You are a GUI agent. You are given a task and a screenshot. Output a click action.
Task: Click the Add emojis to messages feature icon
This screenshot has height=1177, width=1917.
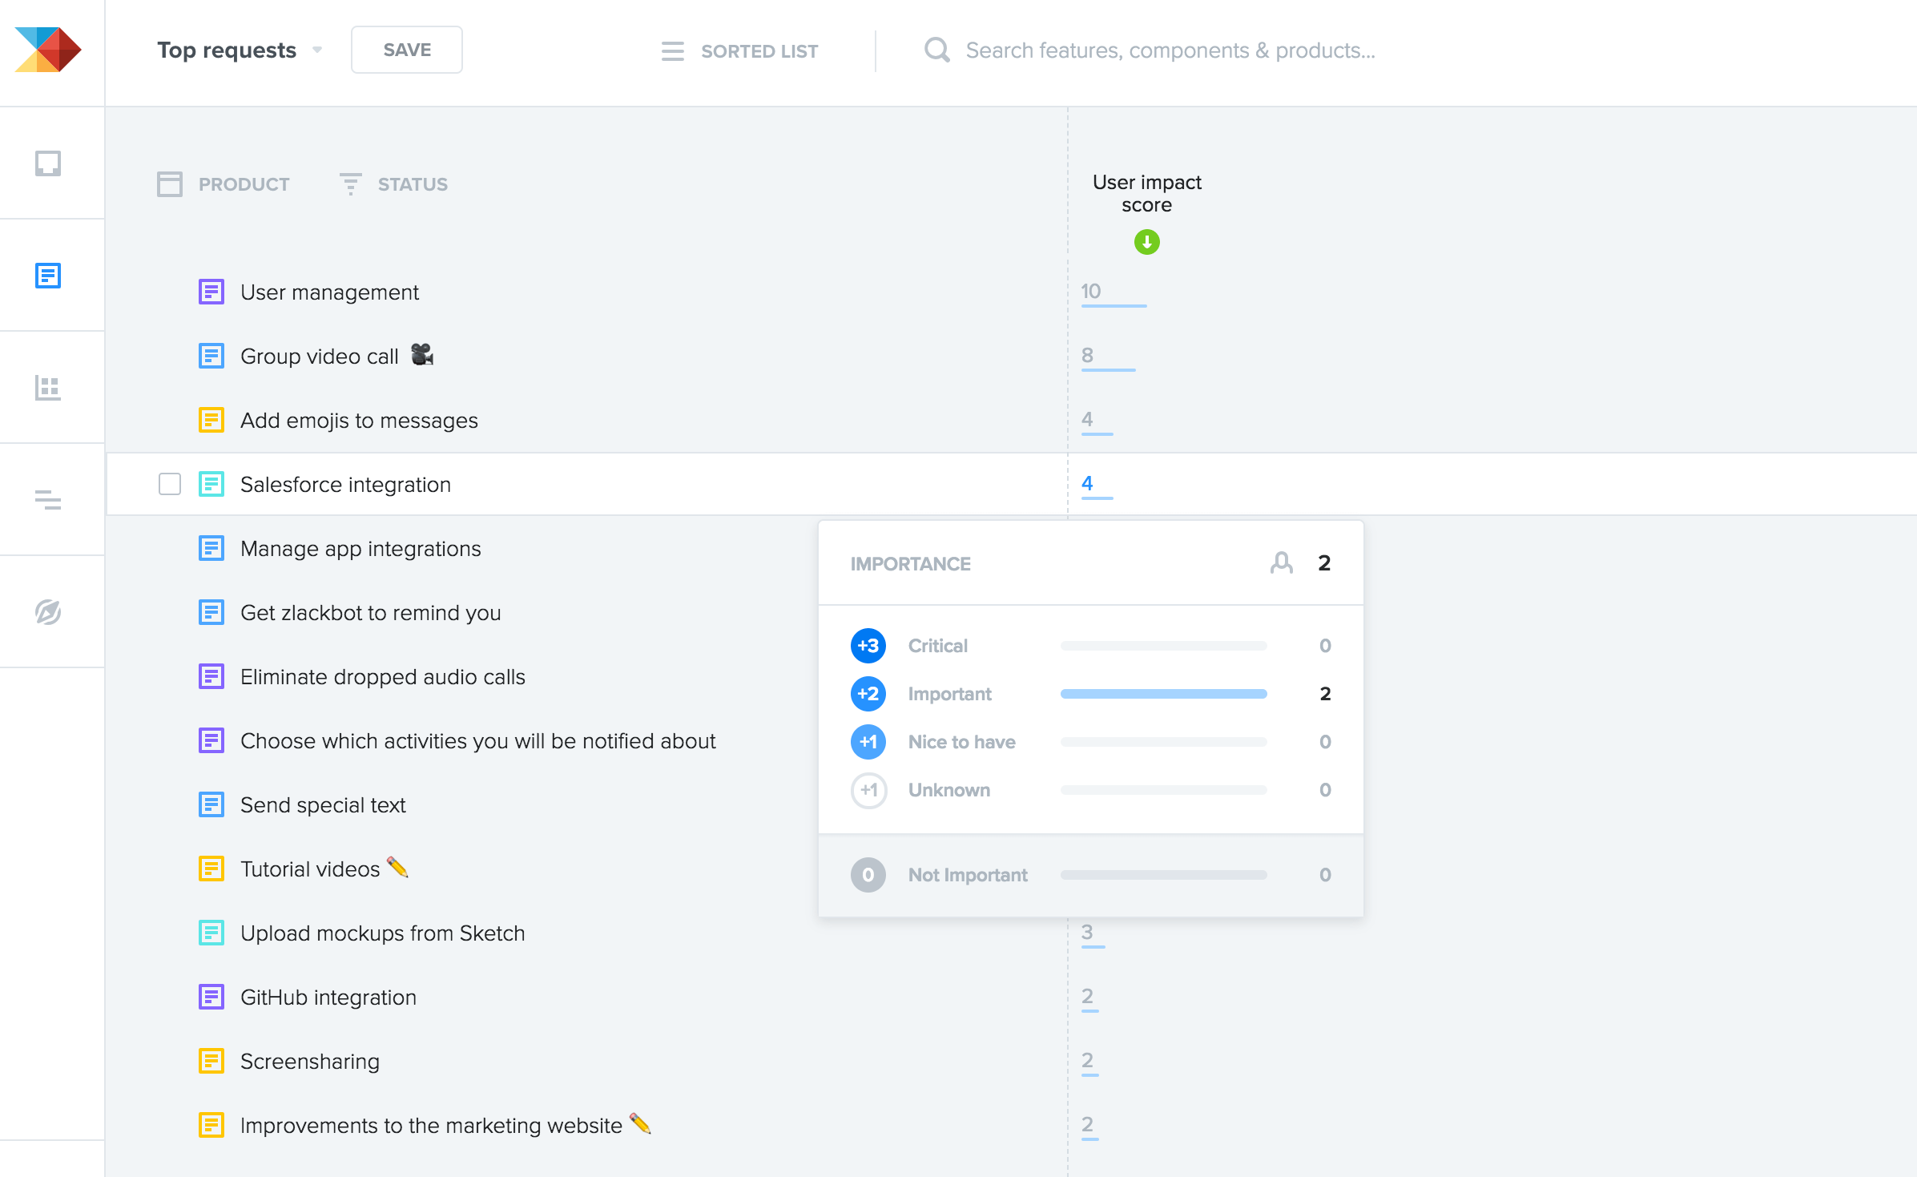pyautogui.click(x=211, y=420)
